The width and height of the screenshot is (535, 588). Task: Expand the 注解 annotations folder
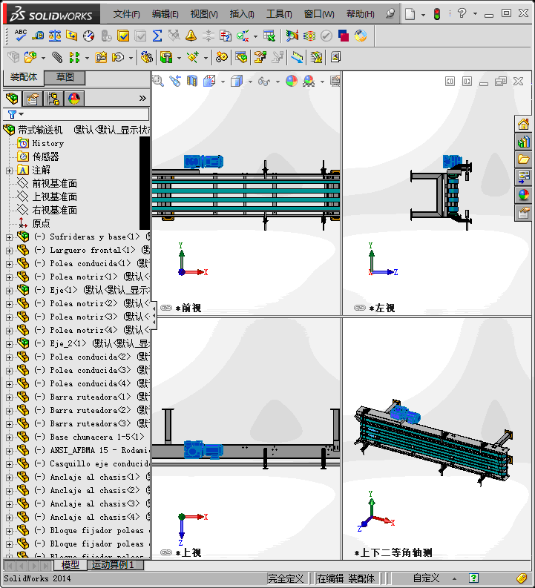tap(9, 171)
